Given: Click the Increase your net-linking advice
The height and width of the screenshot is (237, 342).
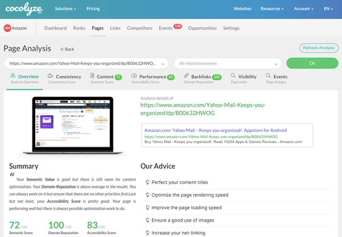Looking at the screenshot, I should 178,233.
